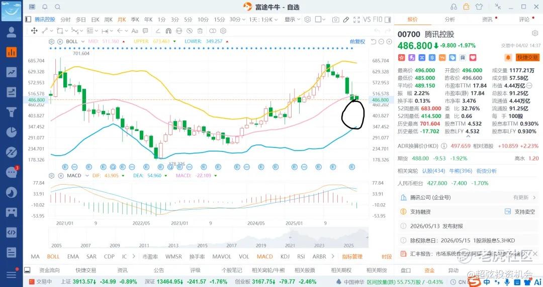Open the 指标管理 link
Image resolution: width=543 pixels, height=287 pixels.
click(352, 256)
